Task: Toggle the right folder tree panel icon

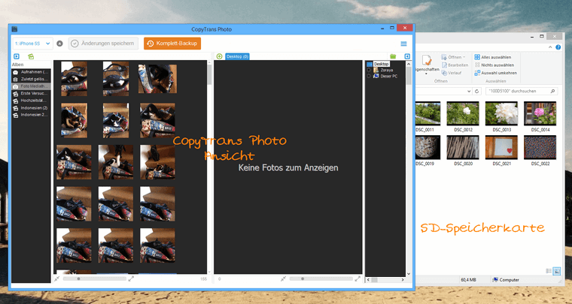Action: (x=407, y=56)
